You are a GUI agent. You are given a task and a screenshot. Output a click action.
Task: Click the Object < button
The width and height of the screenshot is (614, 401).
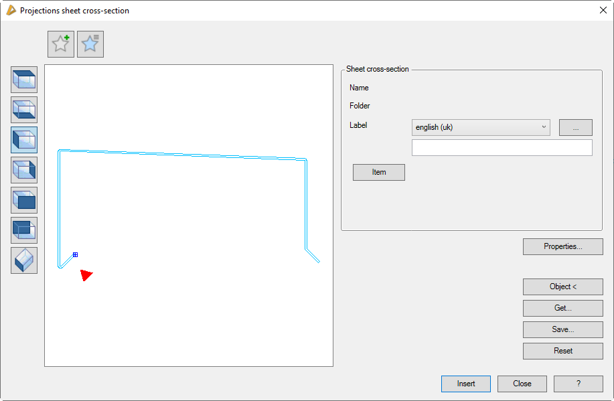click(562, 287)
